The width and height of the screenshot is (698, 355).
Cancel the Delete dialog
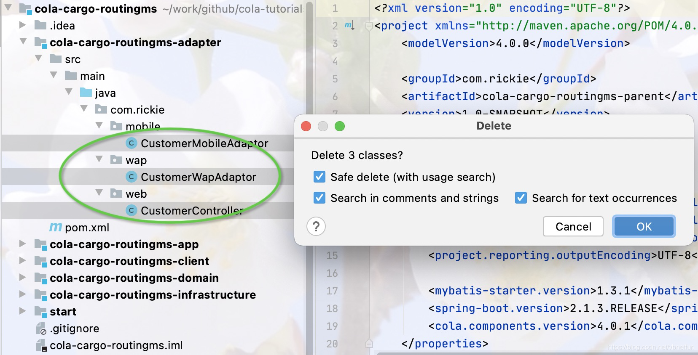(573, 227)
